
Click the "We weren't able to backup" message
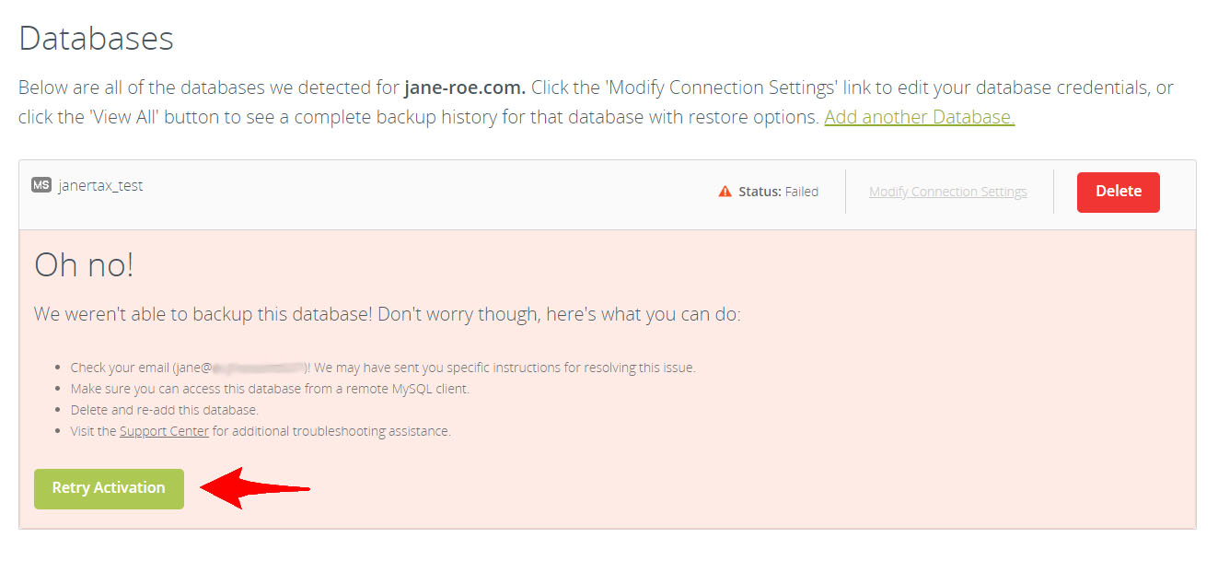pyautogui.click(x=387, y=314)
